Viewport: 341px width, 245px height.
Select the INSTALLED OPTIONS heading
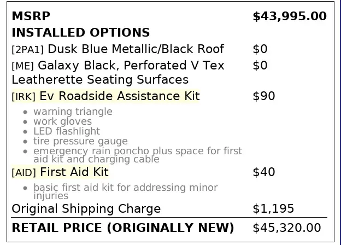point(80,33)
